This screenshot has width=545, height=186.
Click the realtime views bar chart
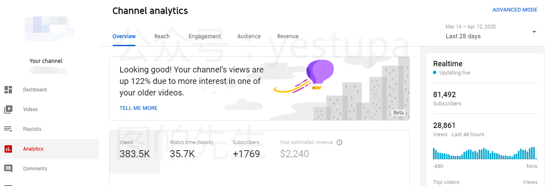pyautogui.click(x=485, y=153)
